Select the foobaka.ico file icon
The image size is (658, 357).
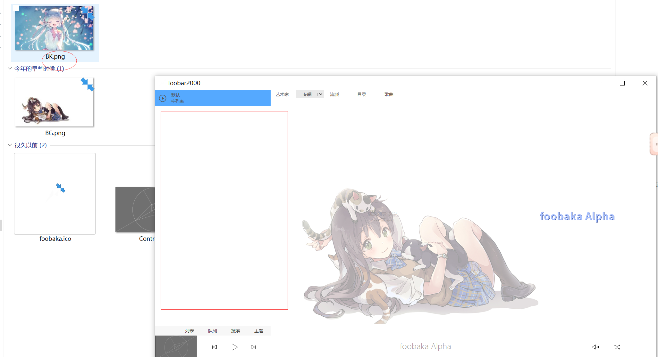(x=55, y=194)
